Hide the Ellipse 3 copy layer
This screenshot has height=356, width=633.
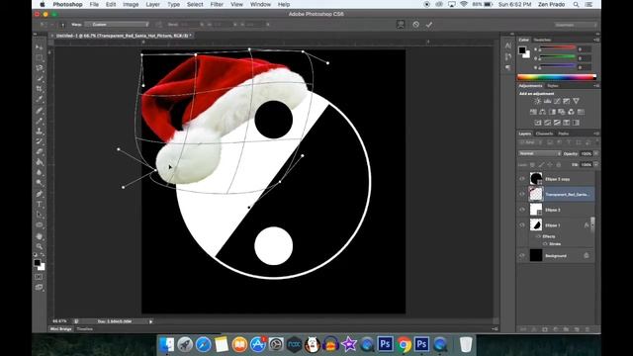coord(522,179)
